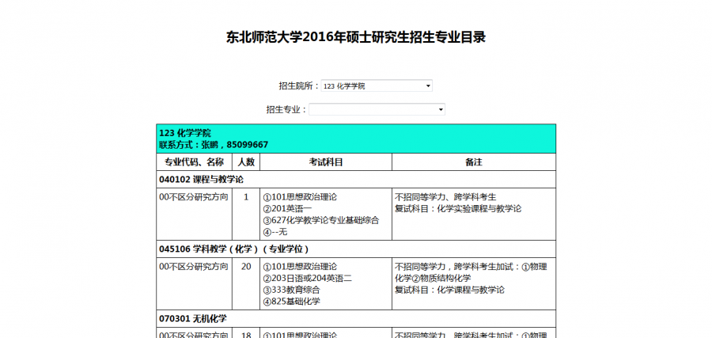This screenshot has width=712, height=338.
Task: Click the 专业代码、名称 column header
Action: pyautogui.click(x=194, y=162)
